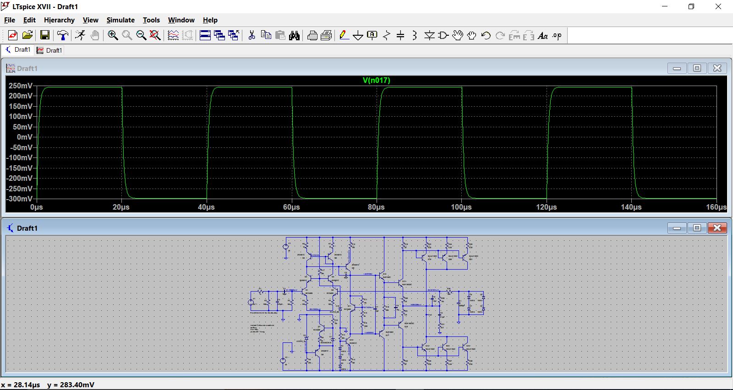
Task: Create a new schematic from the toolbar
Action: (13, 35)
